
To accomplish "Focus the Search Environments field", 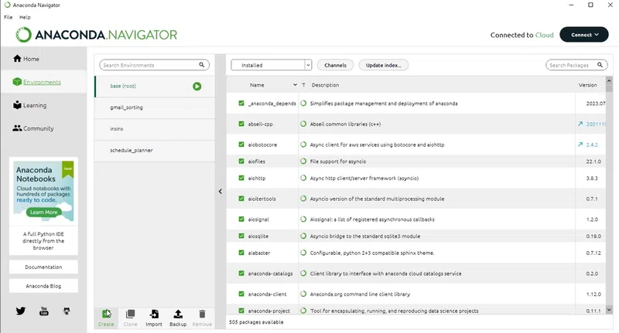I will [154, 65].
